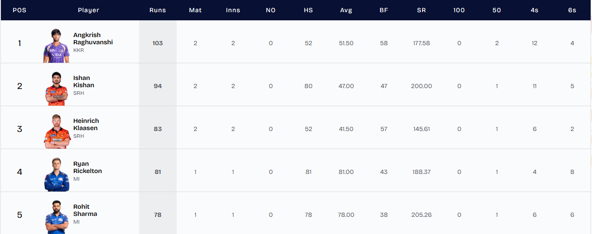The height and width of the screenshot is (234, 592).
Task: Open Angkrish Raghuvanshi's player photo
Action: click(57, 46)
